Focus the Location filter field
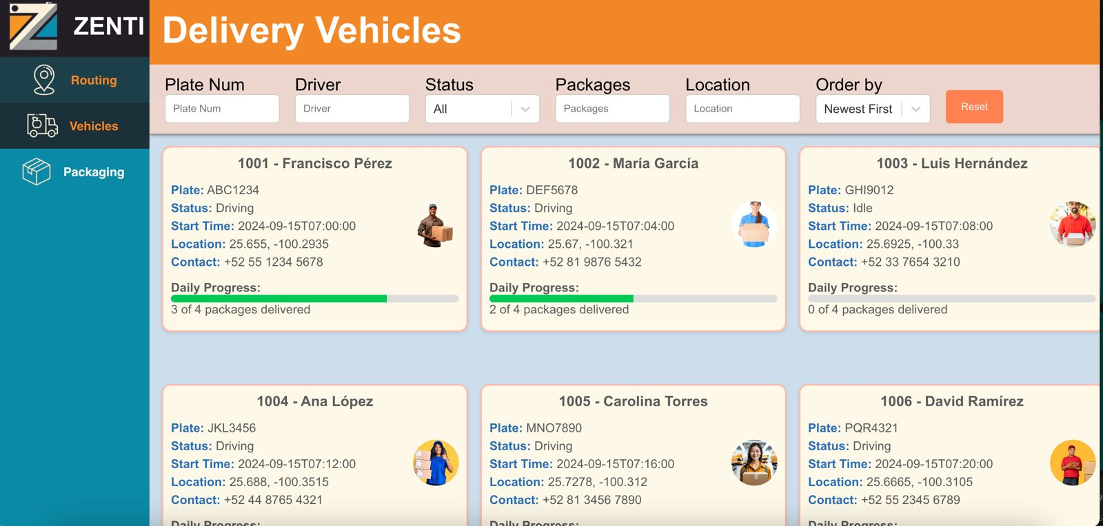This screenshot has height=526, width=1103. pyautogui.click(x=743, y=109)
